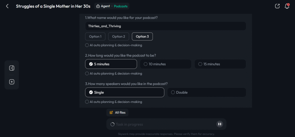
Task: Click the new task plus icon
Action: coord(12,82)
